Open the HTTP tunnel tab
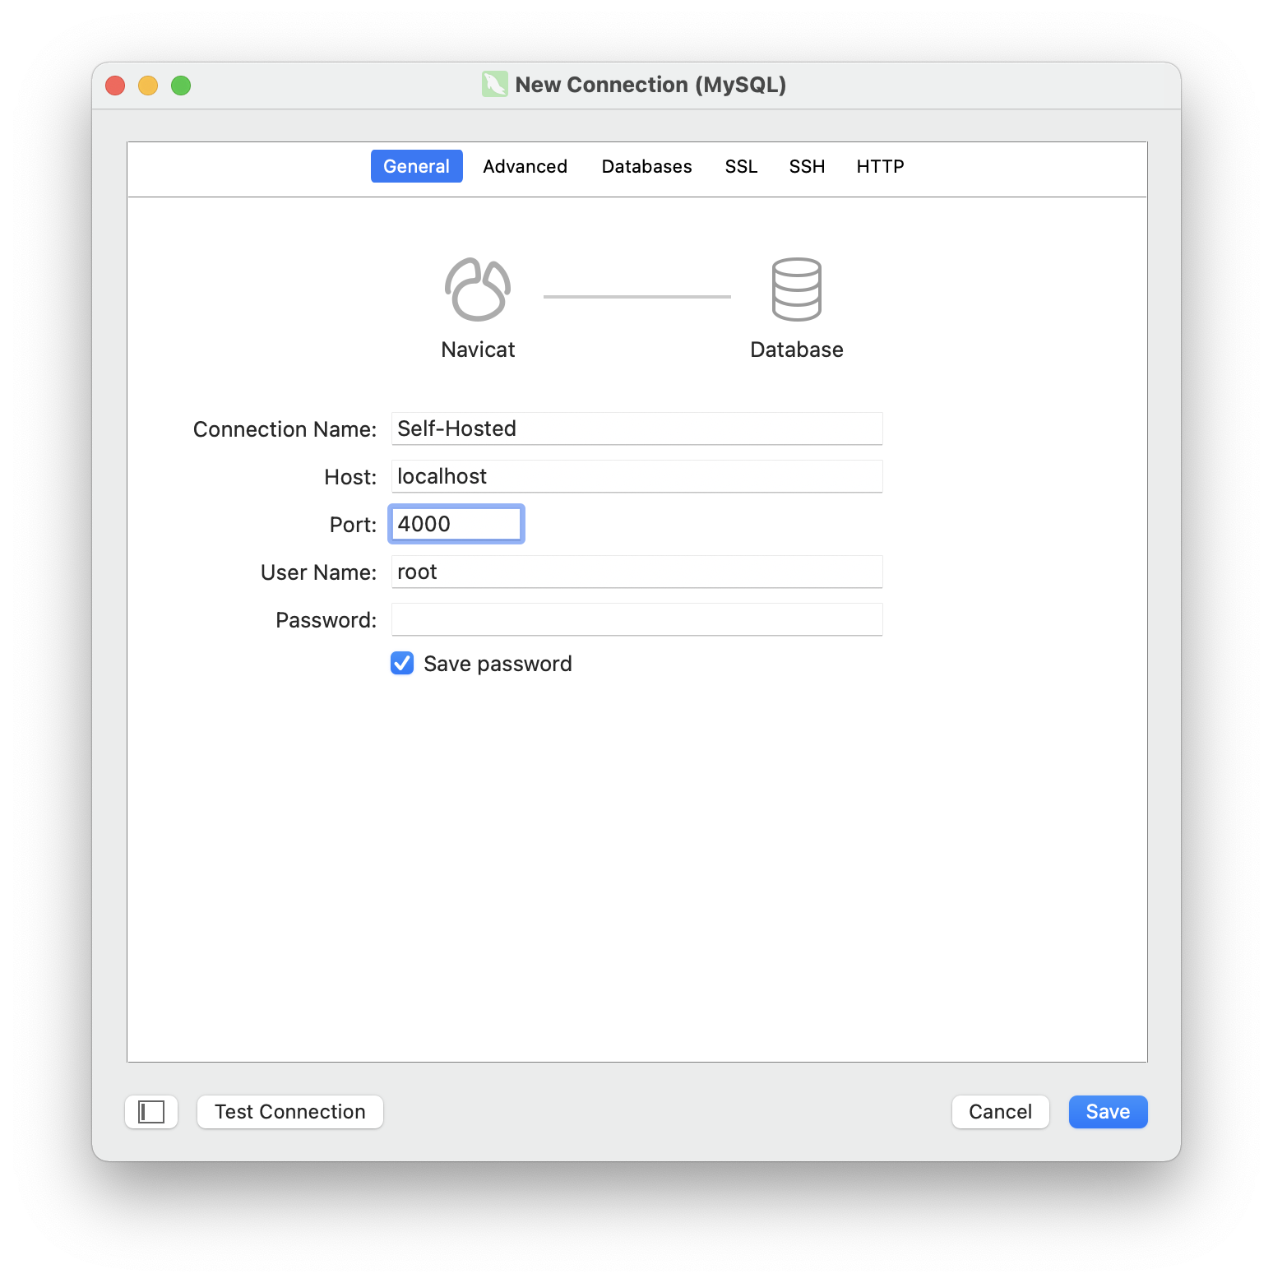The image size is (1273, 1283). (879, 166)
